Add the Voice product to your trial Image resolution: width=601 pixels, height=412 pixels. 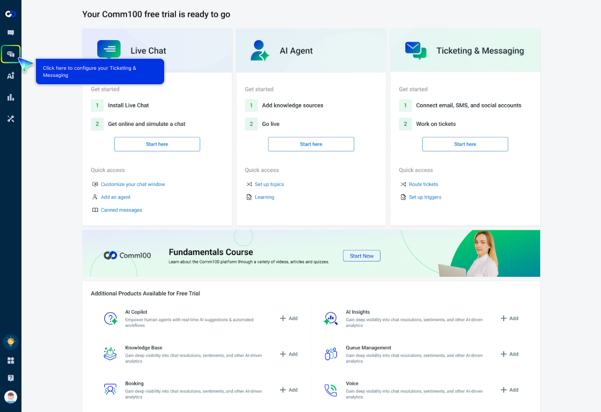point(509,390)
